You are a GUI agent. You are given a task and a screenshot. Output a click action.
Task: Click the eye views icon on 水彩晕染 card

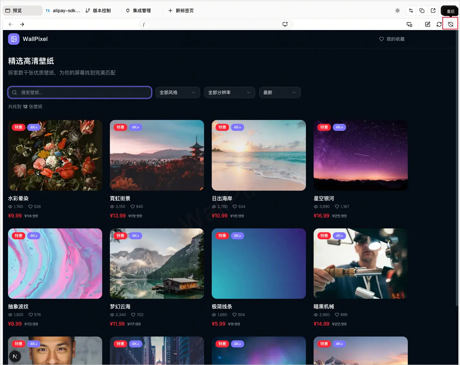10,207
